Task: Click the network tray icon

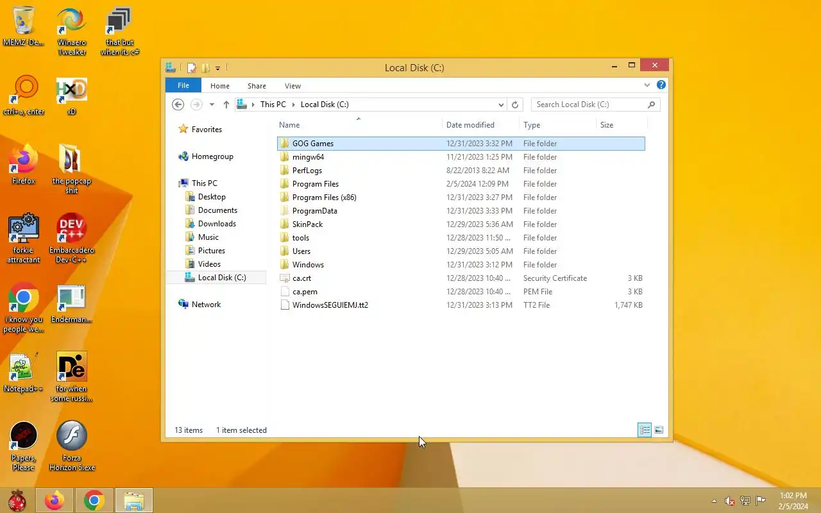Action: point(745,501)
